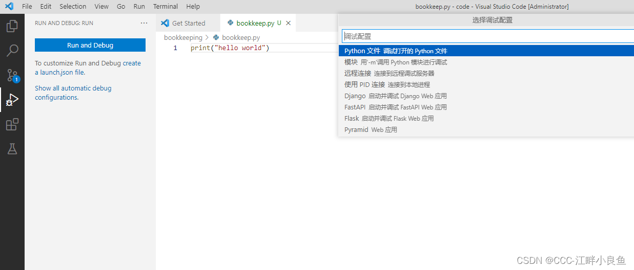The width and height of the screenshot is (634, 270).
Task: Select the 模块 module debug option
Action: coord(486,62)
